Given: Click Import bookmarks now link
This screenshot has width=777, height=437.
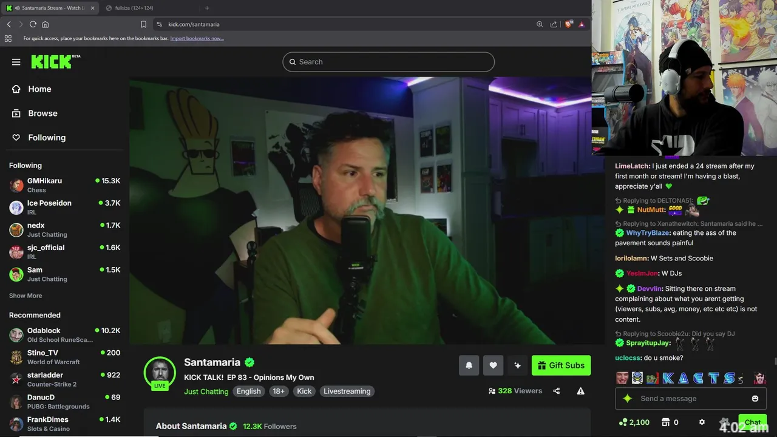Looking at the screenshot, I should tap(197, 38).
